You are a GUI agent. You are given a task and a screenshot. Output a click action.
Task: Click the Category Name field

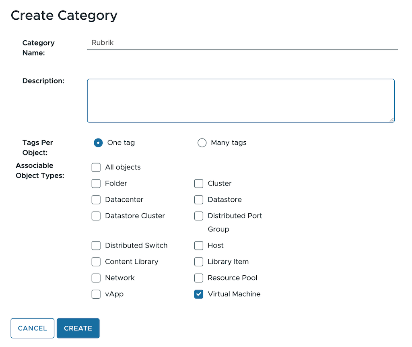click(242, 43)
